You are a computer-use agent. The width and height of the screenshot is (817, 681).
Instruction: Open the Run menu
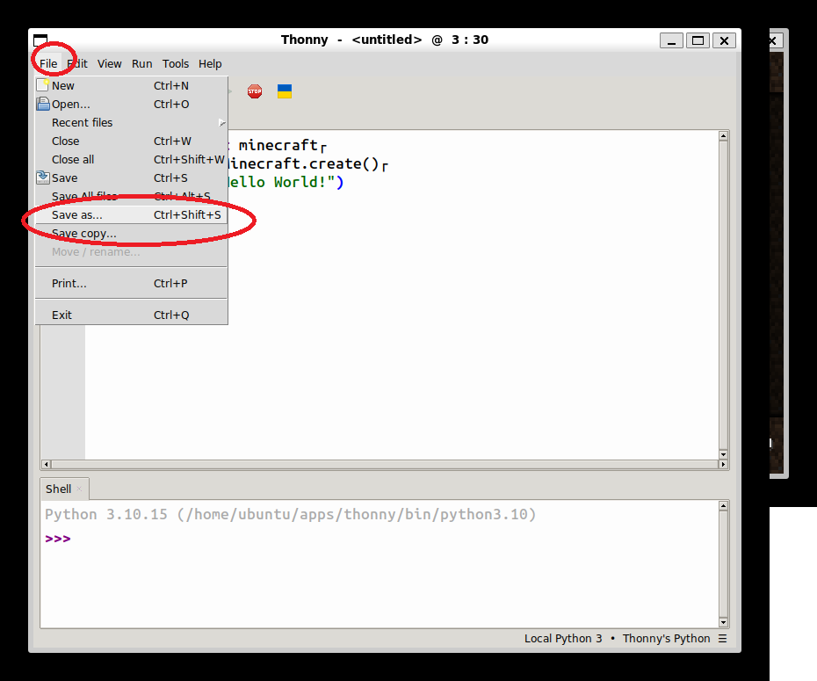141,63
